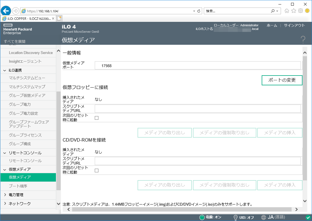Open マルチシステムマップ page
Viewport: 312px width, 221px height.
(x=27, y=87)
